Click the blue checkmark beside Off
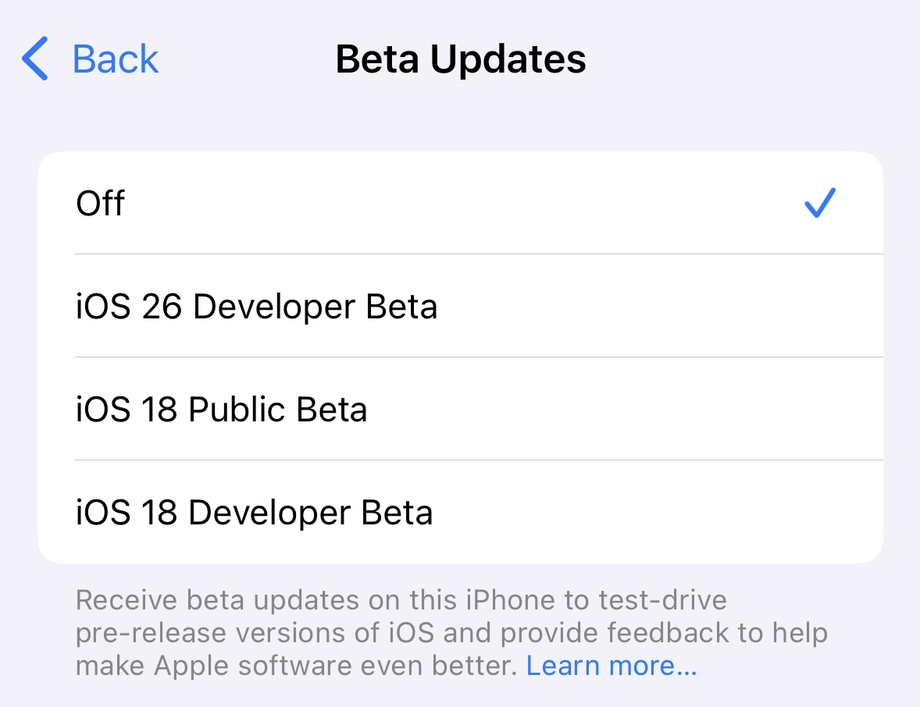This screenshot has height=707, width=920. tap(819, 204)
